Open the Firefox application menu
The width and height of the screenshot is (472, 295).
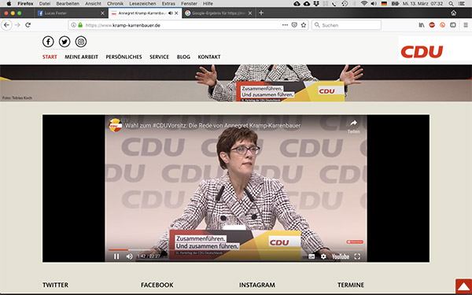point(25,4)
